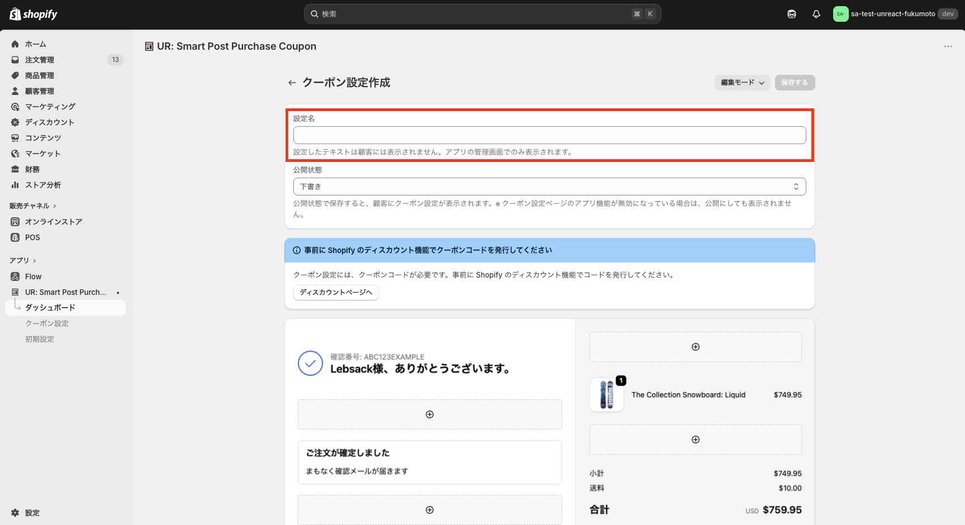The height and width of the screenshot is (525, 965).
Task: Open the Sidekick assistant icon in top bar
Action: coord(792,14)
